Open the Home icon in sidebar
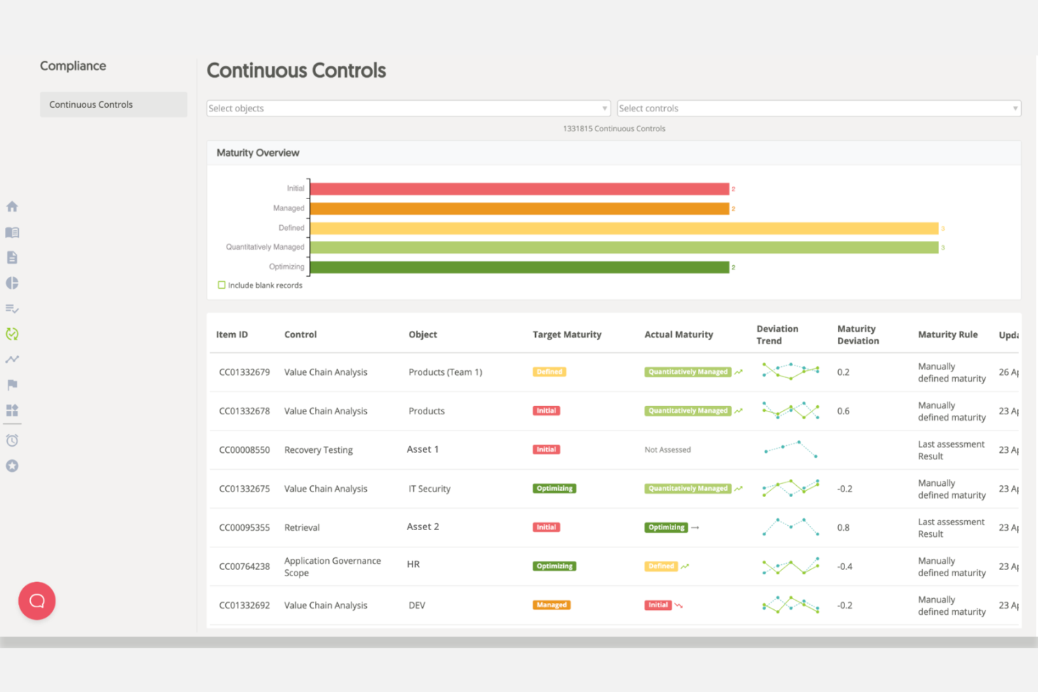1038x692 pixels. pyautogui.click(x=12, y=206)
